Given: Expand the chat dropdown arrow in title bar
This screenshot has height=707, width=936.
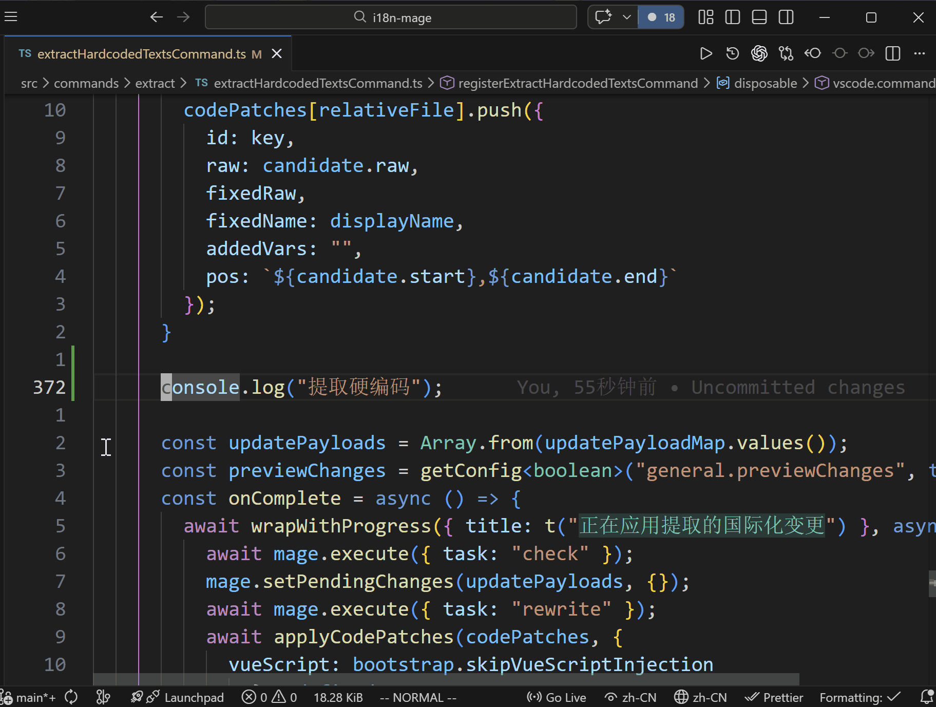Looking at the screenshot, I should (627, 17).
